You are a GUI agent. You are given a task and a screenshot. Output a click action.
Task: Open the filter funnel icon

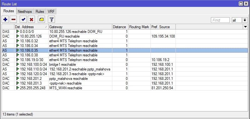[x=51, y=20]
